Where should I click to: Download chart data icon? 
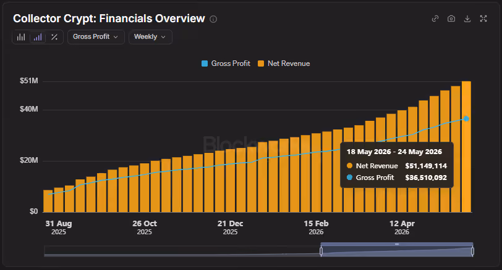(467, 18)
